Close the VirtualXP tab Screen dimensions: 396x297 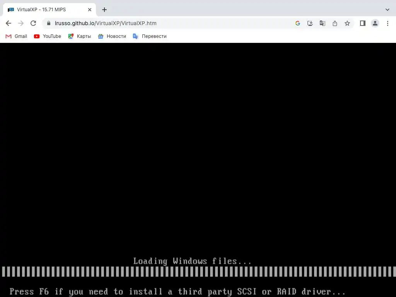point(90,10)
